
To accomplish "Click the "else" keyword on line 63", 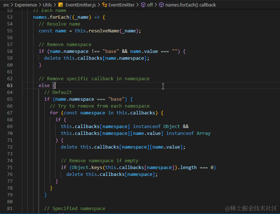I will point(44,86).
